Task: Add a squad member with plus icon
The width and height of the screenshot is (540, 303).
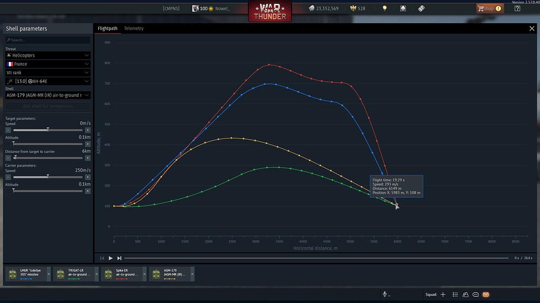Action: 443,294
